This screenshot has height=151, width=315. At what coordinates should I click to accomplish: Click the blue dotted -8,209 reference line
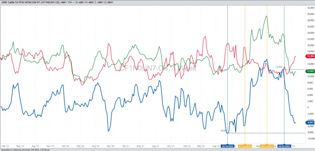(266, 133)
